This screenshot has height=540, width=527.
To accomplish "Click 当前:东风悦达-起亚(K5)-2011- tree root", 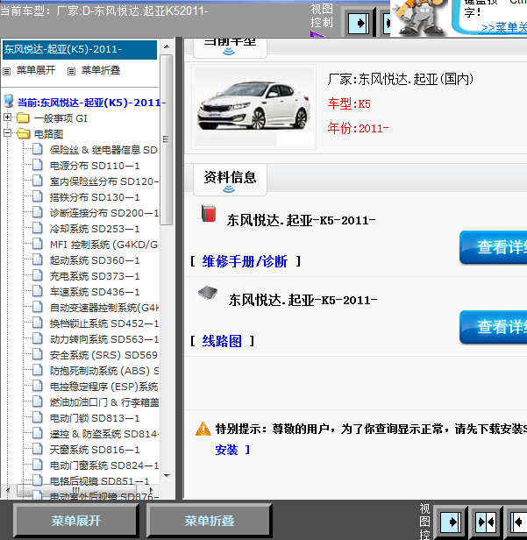I will 91,103.
